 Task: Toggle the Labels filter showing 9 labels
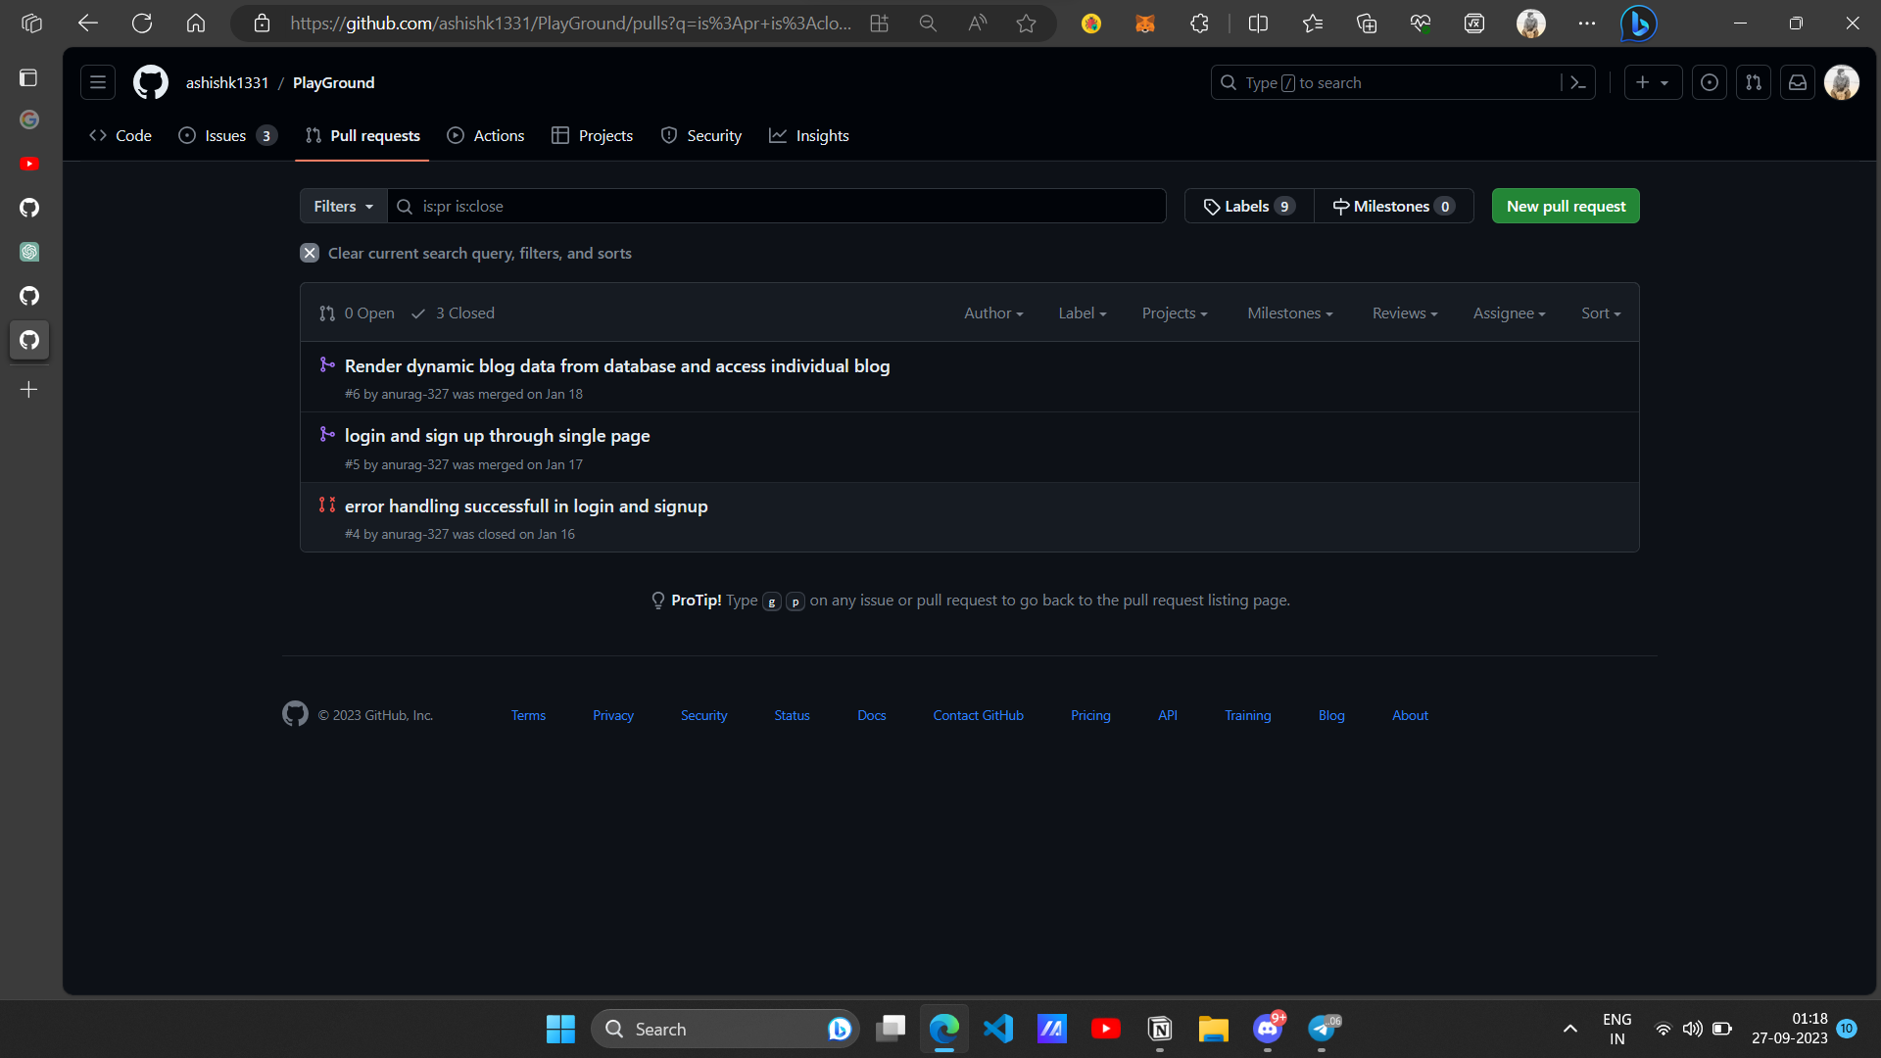click(x=1248, y=206)
